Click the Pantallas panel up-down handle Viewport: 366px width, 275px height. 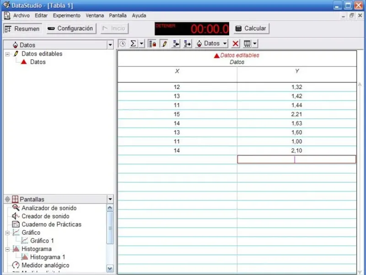pyautogui.click(x=7, y=199)
